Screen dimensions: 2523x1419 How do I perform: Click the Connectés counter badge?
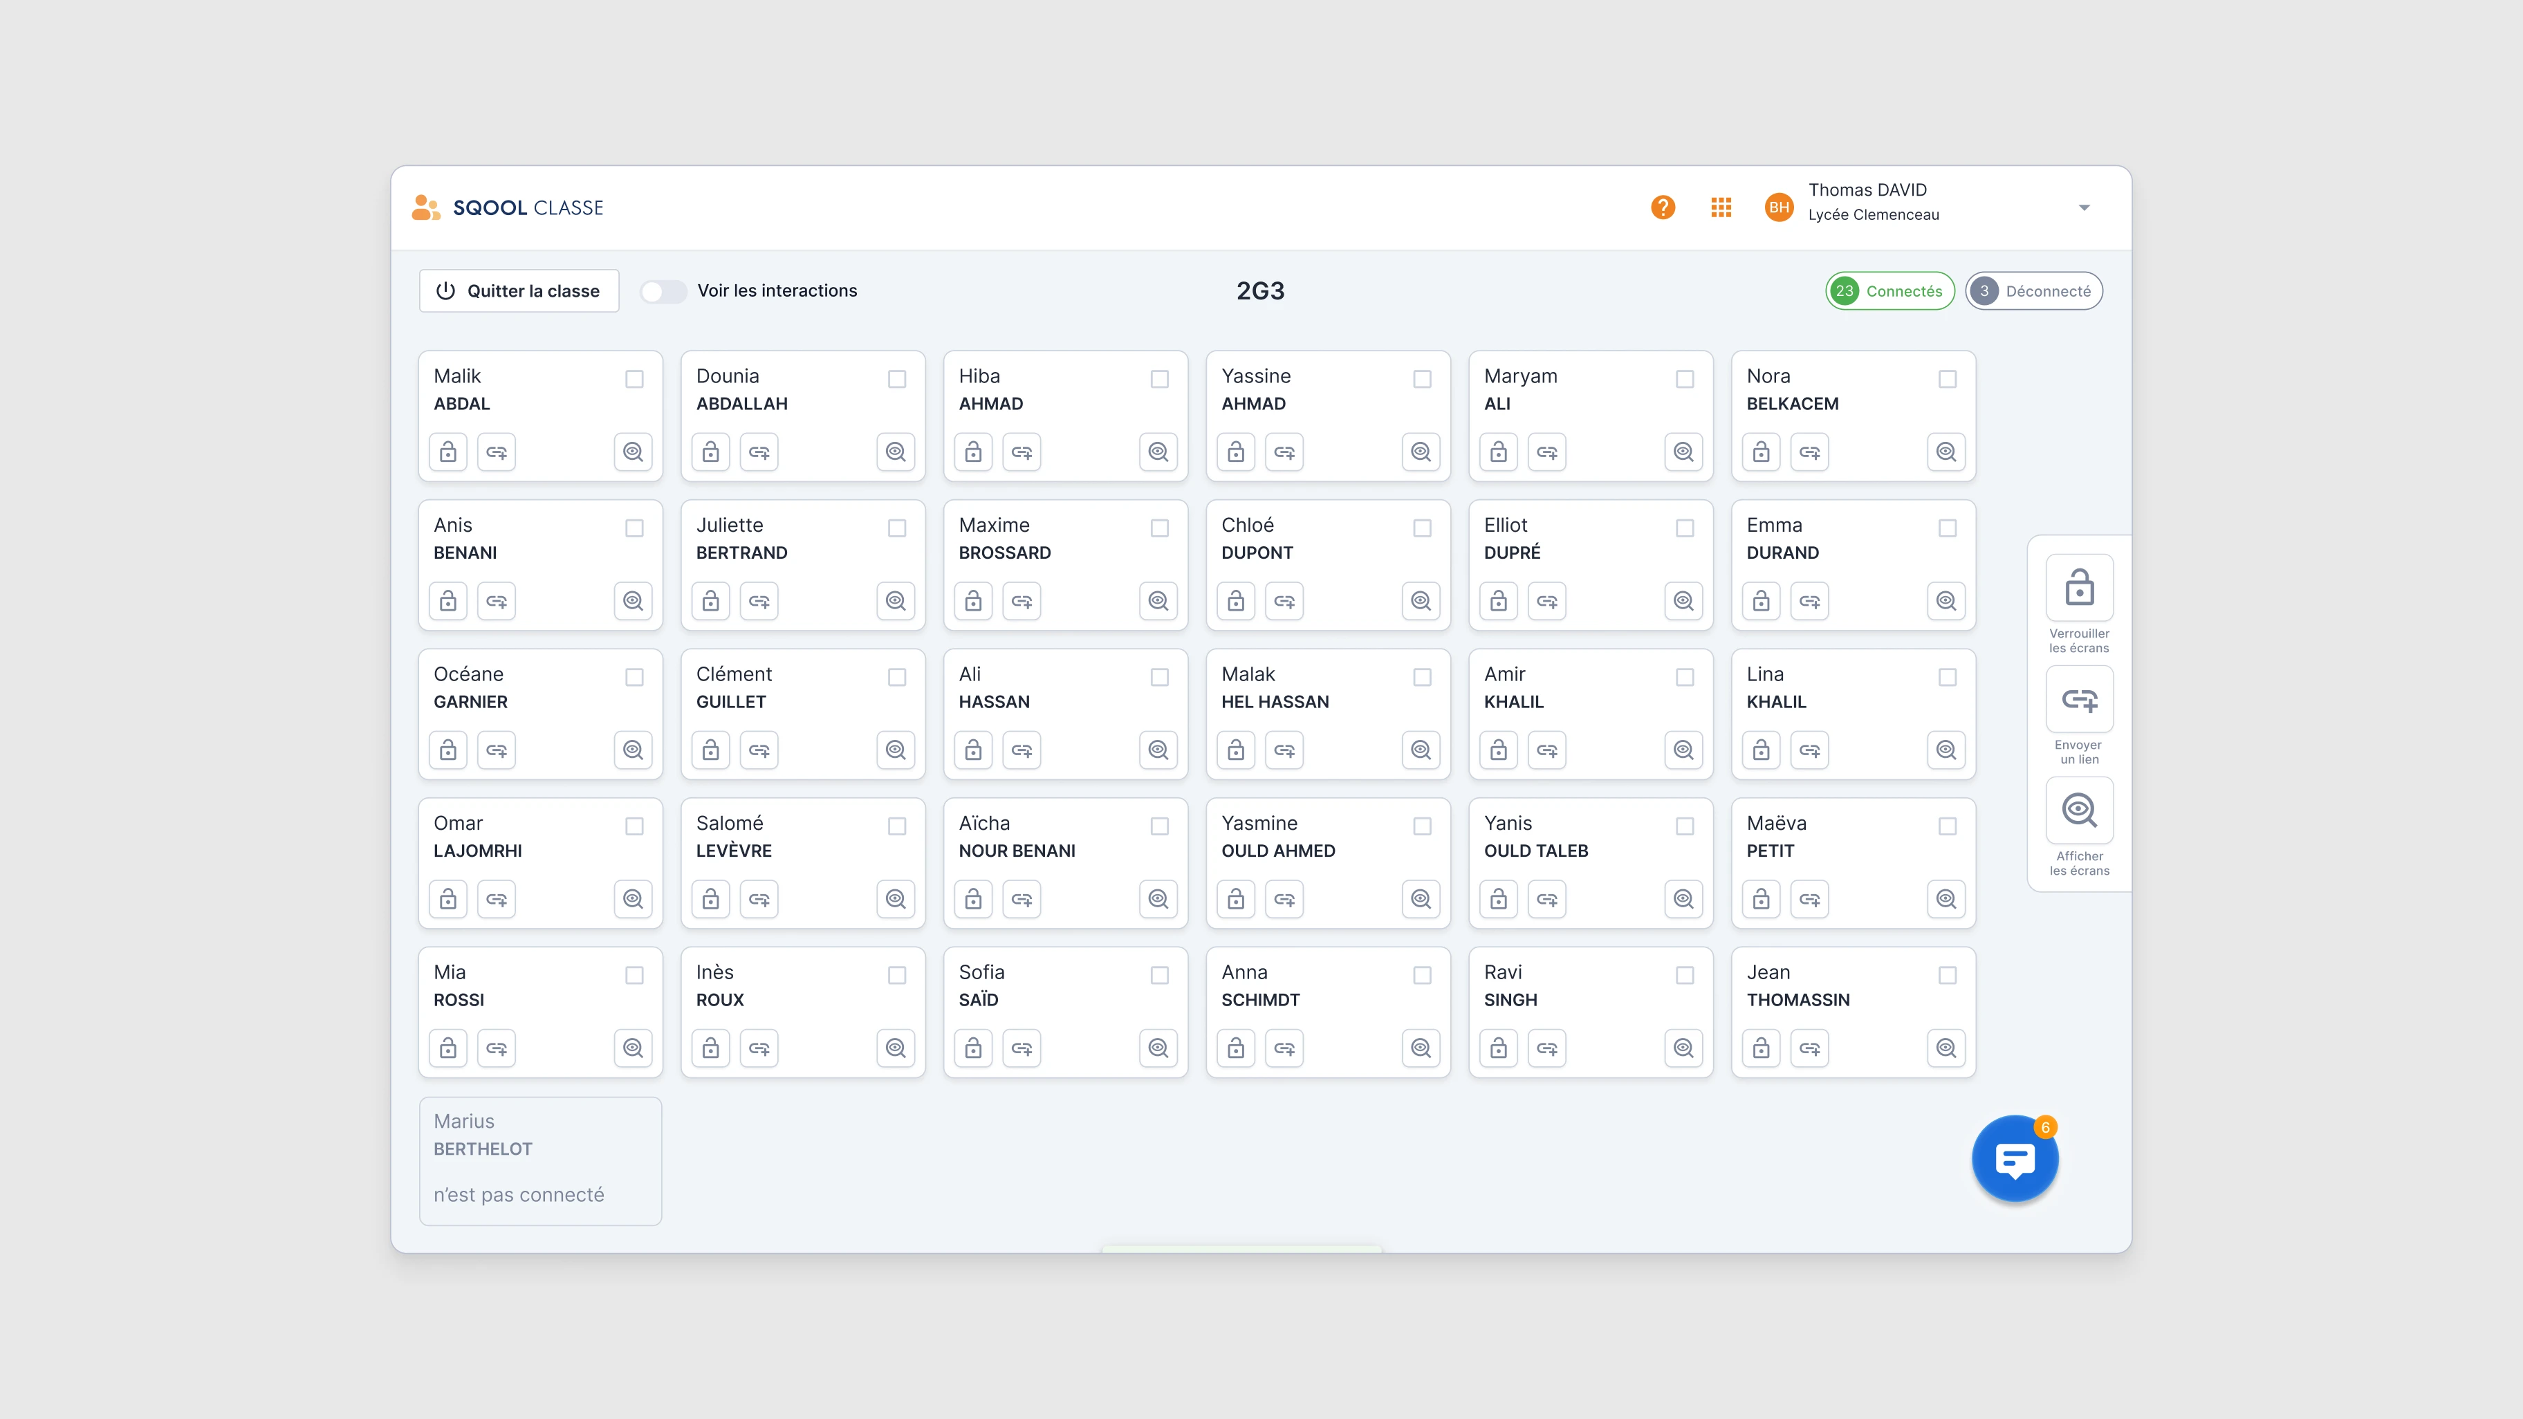(1889, 291)
